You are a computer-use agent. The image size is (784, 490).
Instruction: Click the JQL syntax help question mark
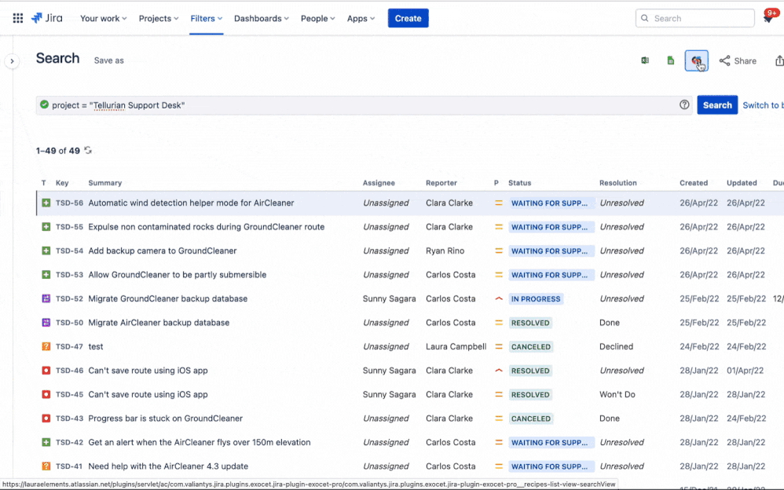pos(684,105)
